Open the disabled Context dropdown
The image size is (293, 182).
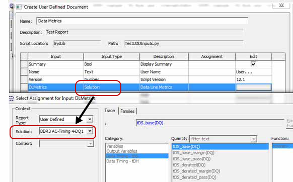tap(91, 144)
